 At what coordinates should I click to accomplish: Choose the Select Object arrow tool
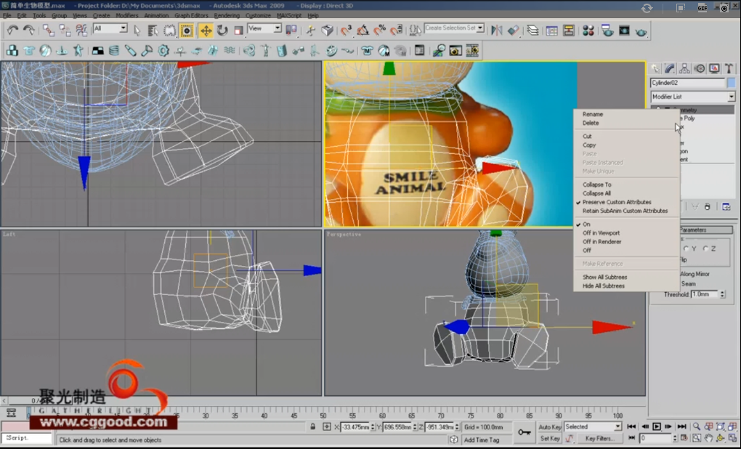[137, 31]
